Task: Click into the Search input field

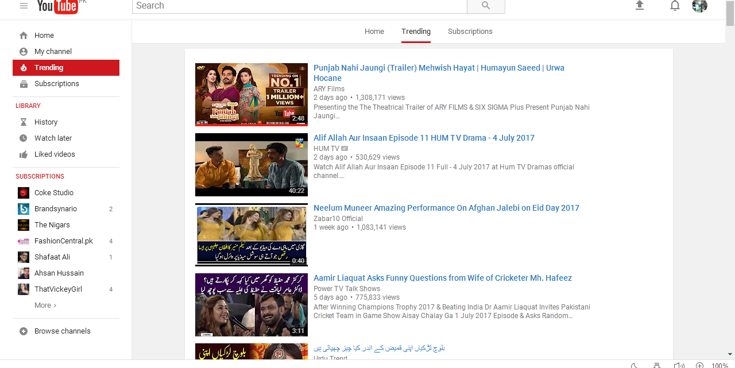Action: click(x=299, y=6)
